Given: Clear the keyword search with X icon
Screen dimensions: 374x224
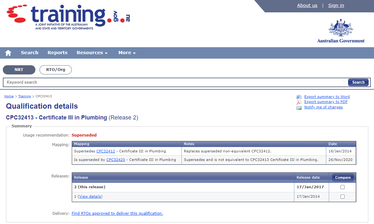Looking at the screenshot, I should 344,82.
